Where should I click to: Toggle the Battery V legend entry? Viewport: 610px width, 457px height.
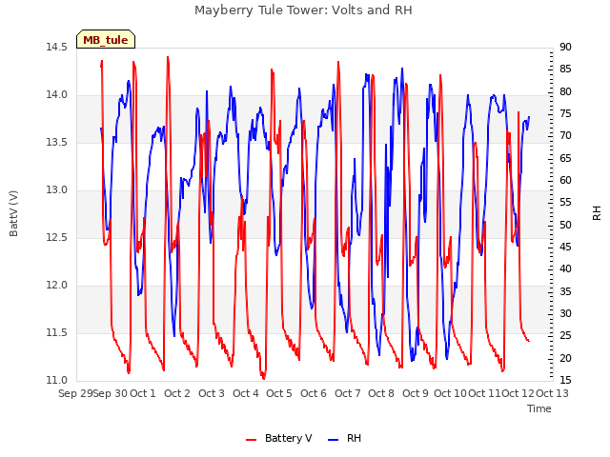pos(279,438)
